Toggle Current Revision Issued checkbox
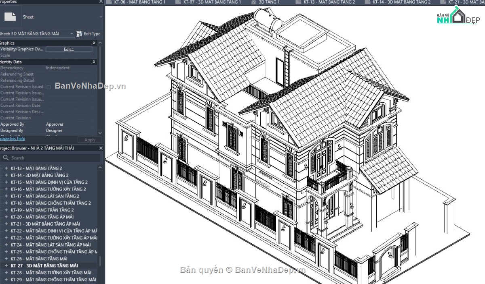The image size is (485, 284). point(49,87)
